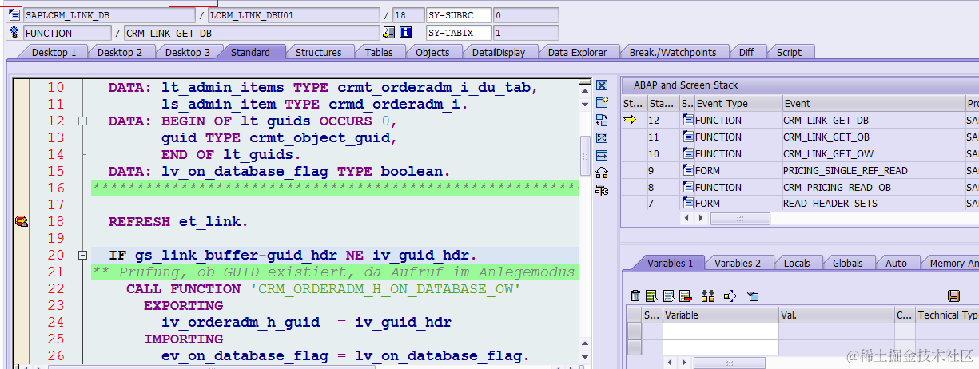Viewport: 979px width, 369px height.
Task: Click the SY-TABIX field in header
Action: pos(458,33)
